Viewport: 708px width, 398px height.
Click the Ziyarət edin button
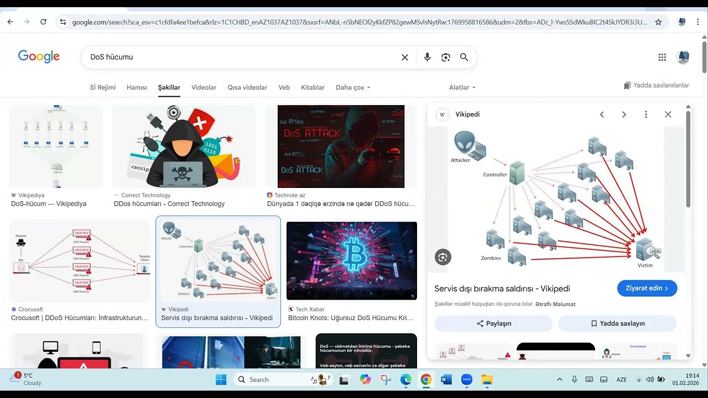point(647,288)
